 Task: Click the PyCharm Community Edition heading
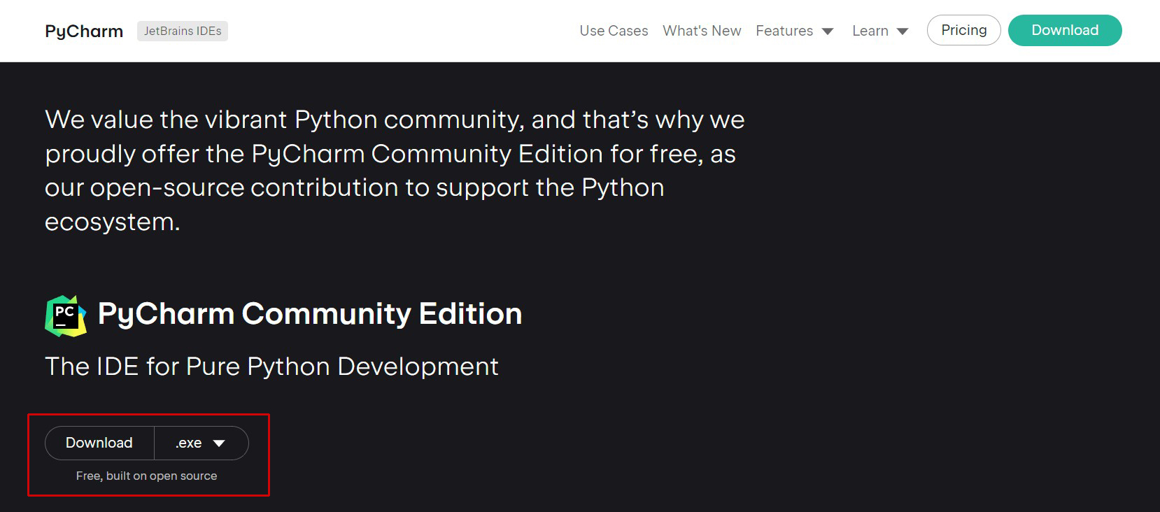pos(310,314)
